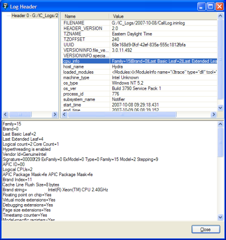
Task: Click the Close button
Action: coord(206,229)
